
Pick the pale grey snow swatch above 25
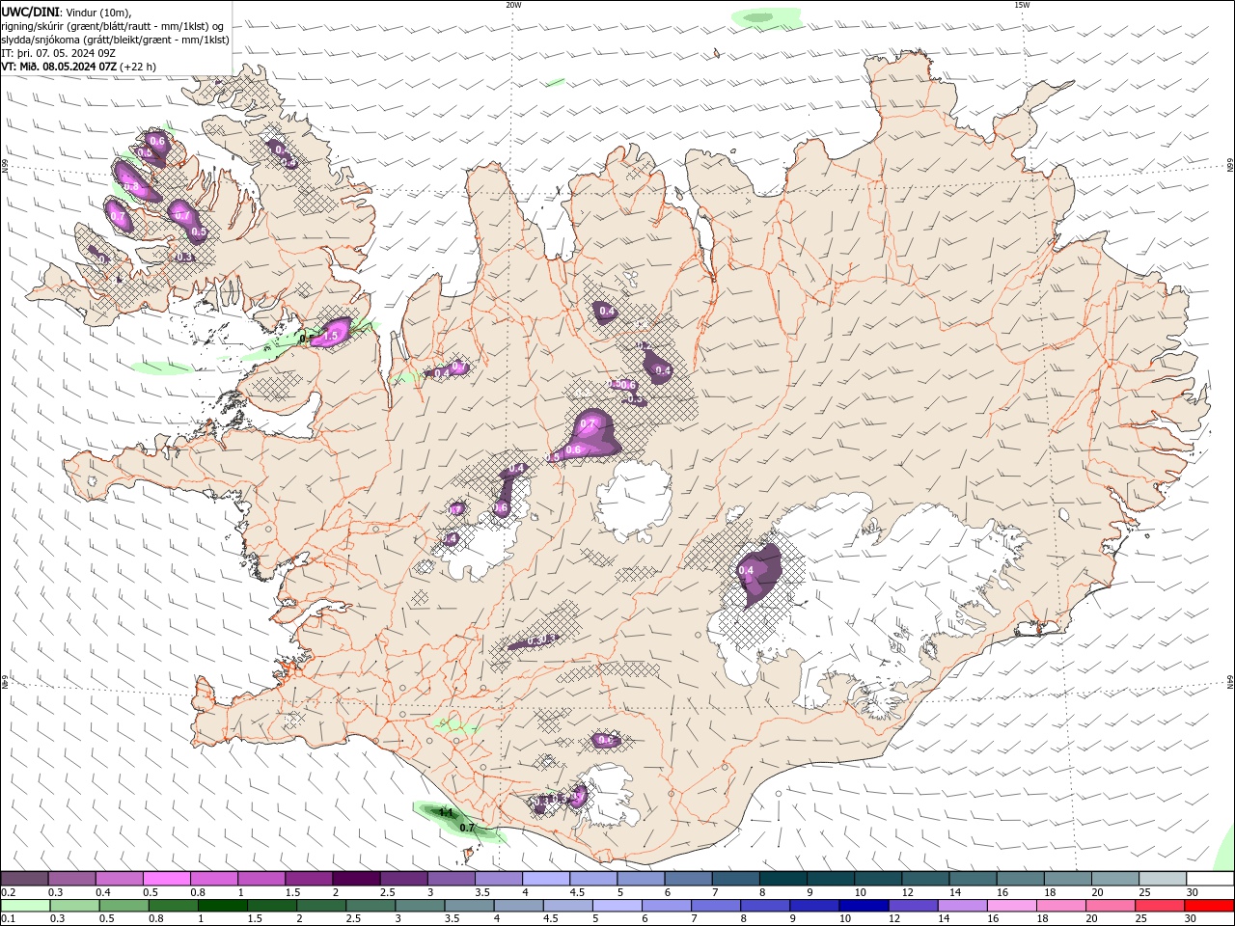click(1164, 879)
